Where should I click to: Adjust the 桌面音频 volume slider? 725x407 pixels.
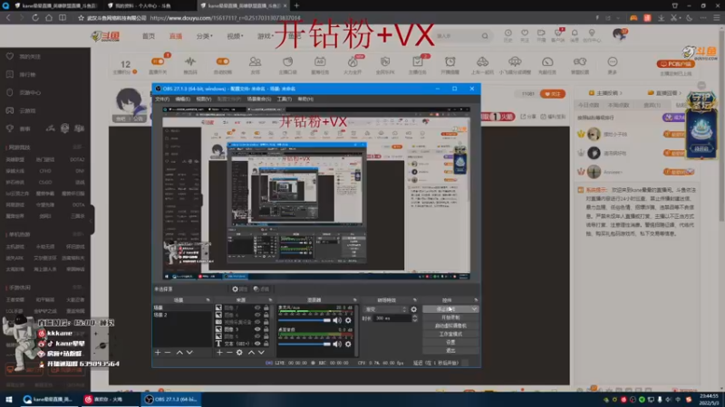click(x=304, y=344)
